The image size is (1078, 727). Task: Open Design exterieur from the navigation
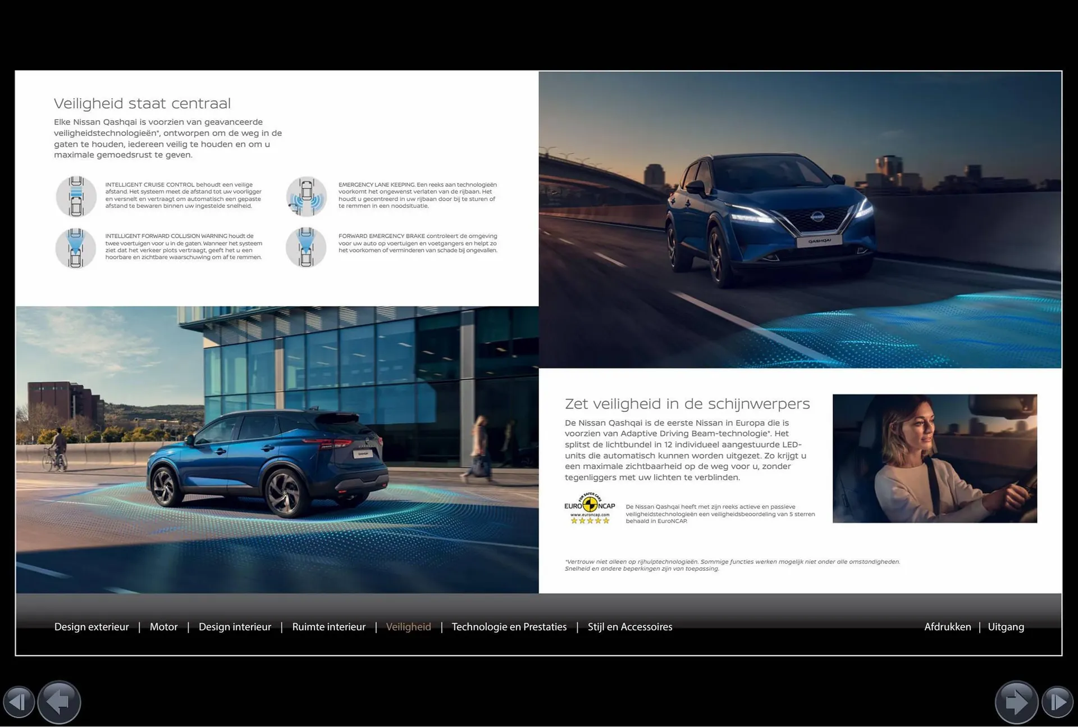click(92, 626)
